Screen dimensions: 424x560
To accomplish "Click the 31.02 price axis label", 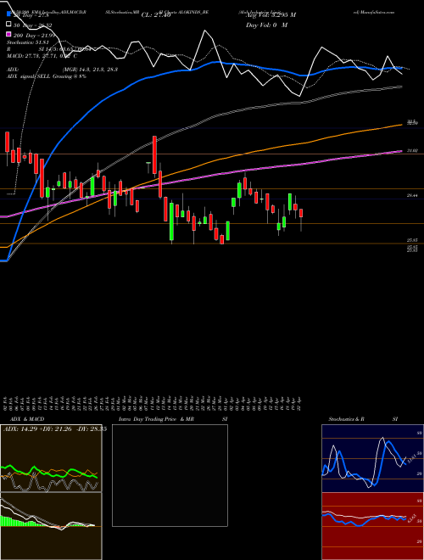I will click(x=413, y=151).
